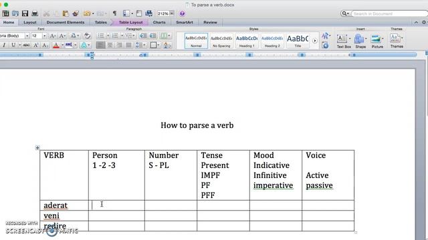
Task: Toggle italic formatting
Action: coord(4,45)
